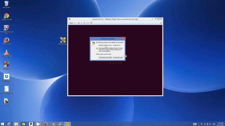Maximize the VMware Player window
This screenshot has width=225, height=126.
(x=155, y=19)
